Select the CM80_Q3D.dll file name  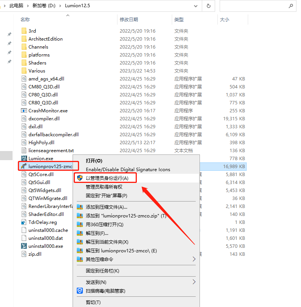click(x=44, y=87)
